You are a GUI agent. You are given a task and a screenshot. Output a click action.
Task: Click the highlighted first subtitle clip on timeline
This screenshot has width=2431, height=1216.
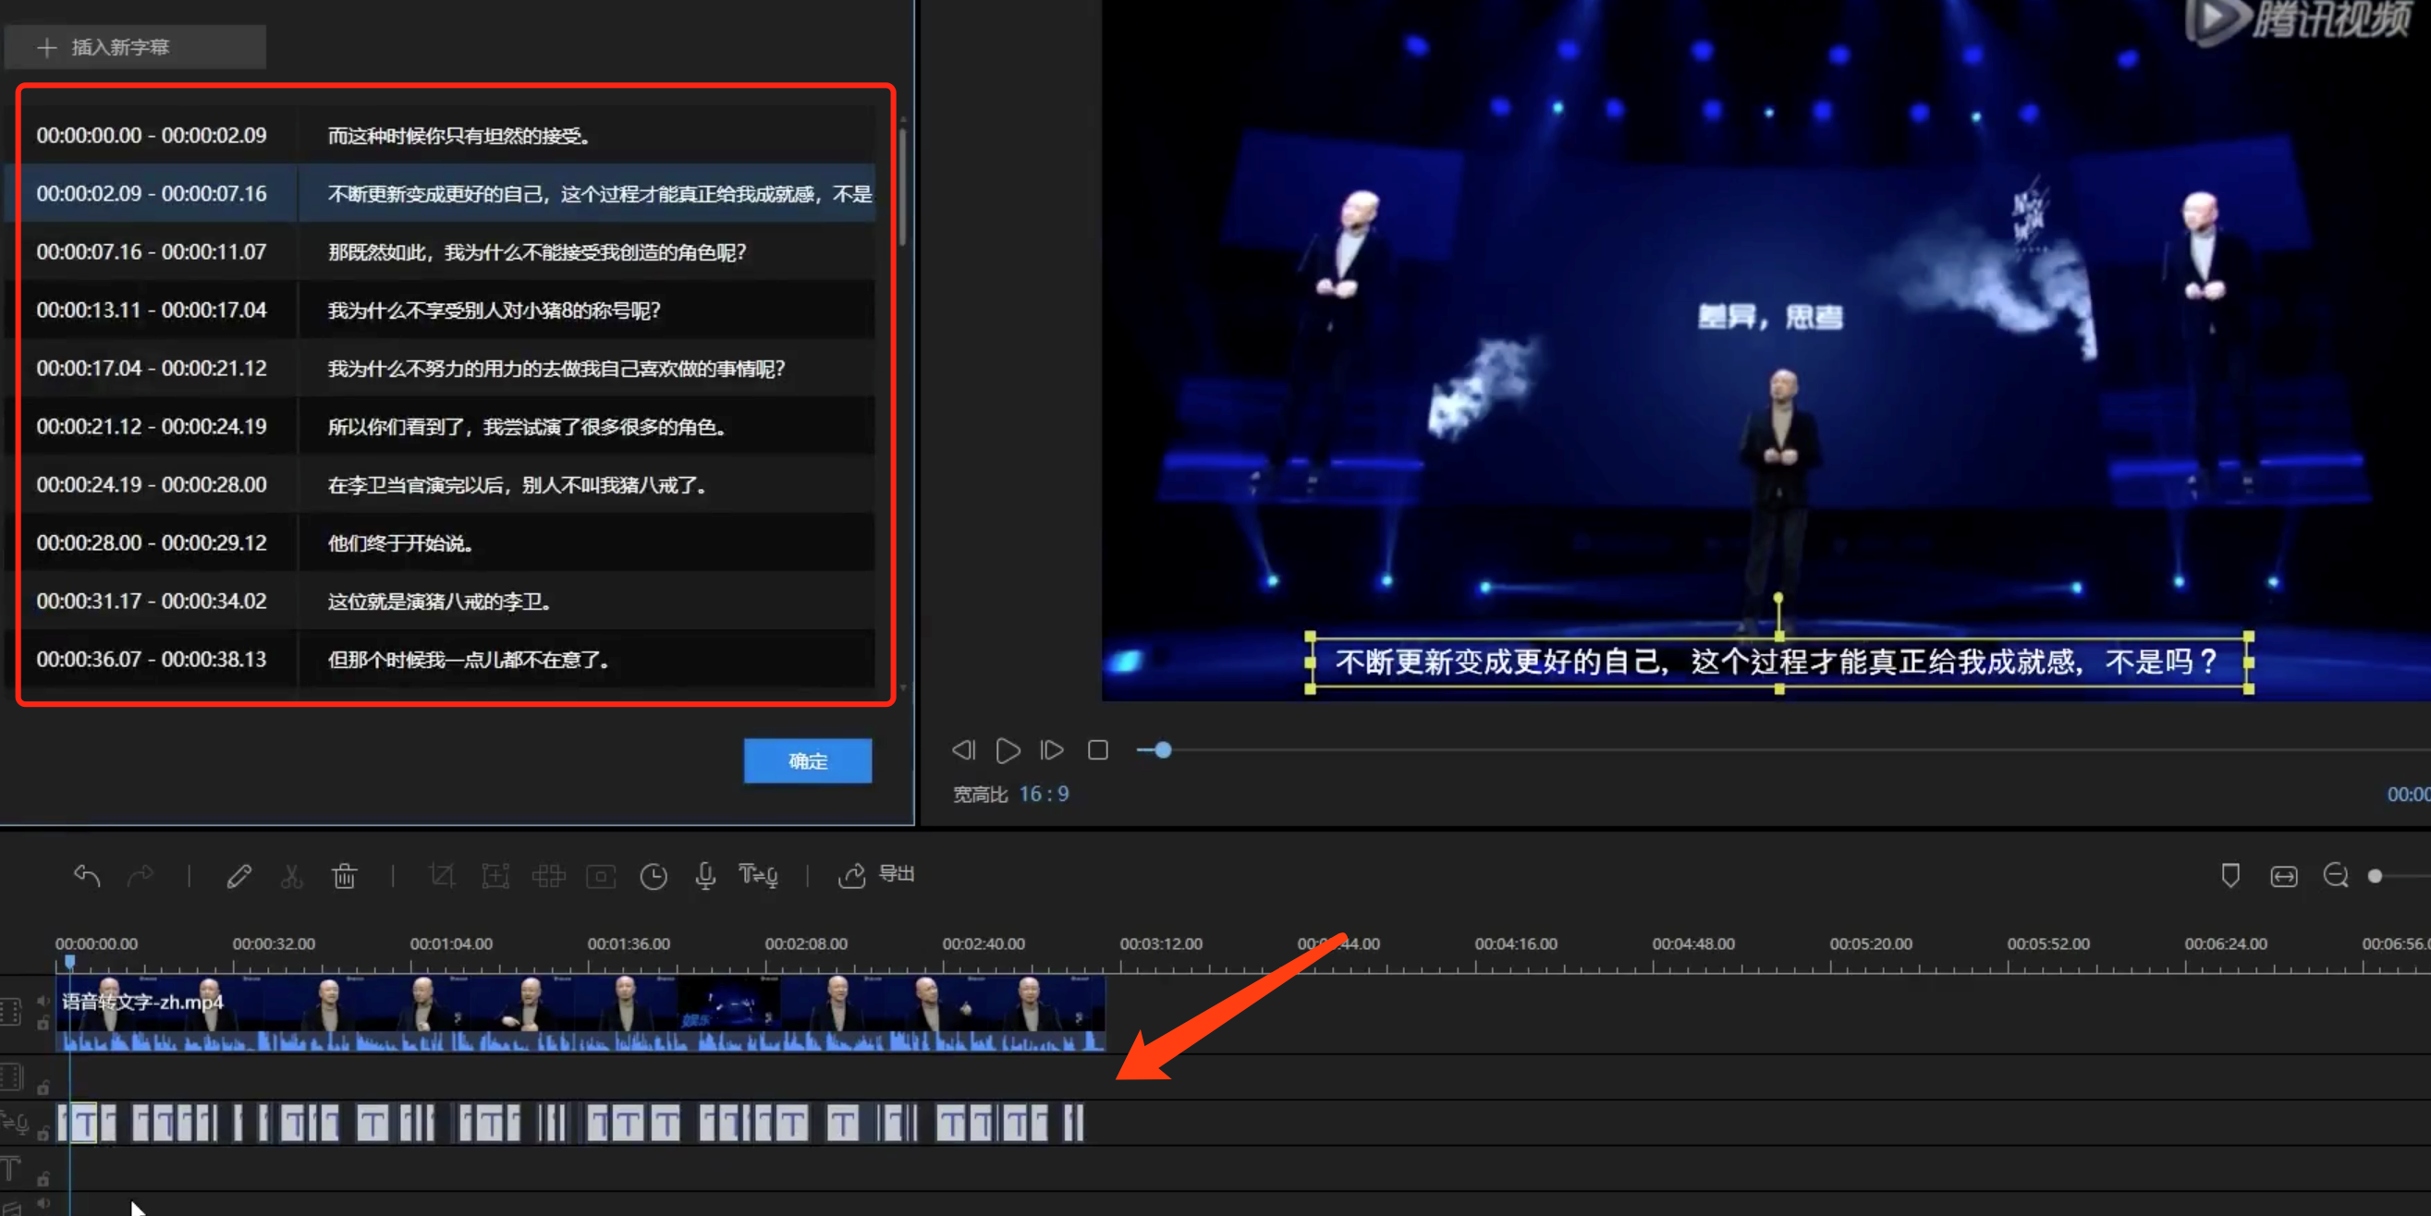[x=85, y=1123]
